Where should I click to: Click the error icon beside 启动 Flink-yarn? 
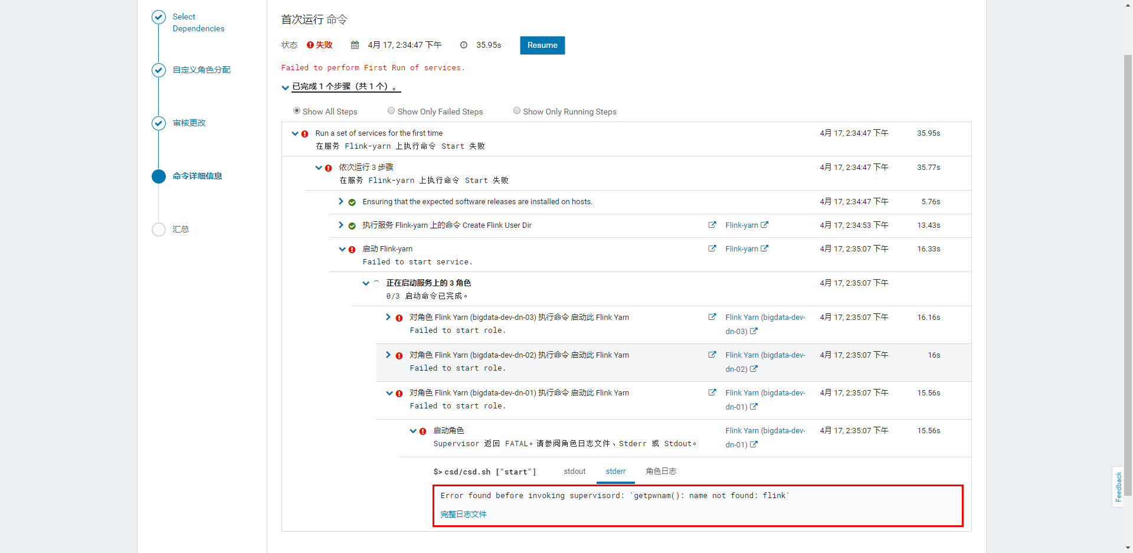[x=352, y=250]
